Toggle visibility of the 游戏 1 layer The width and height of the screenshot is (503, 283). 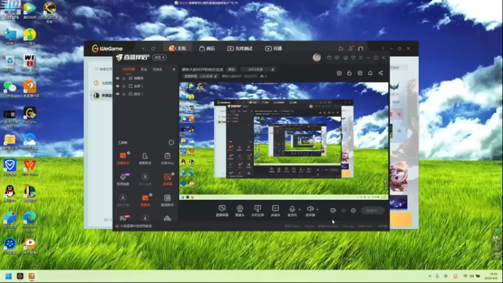tap(118, 94)
